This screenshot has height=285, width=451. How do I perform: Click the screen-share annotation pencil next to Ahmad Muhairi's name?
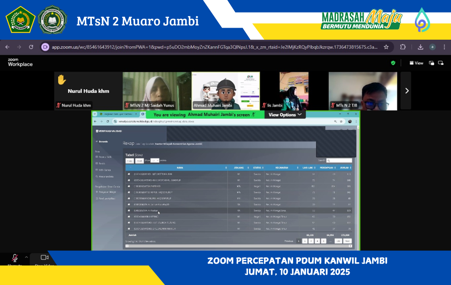[253, 114]
